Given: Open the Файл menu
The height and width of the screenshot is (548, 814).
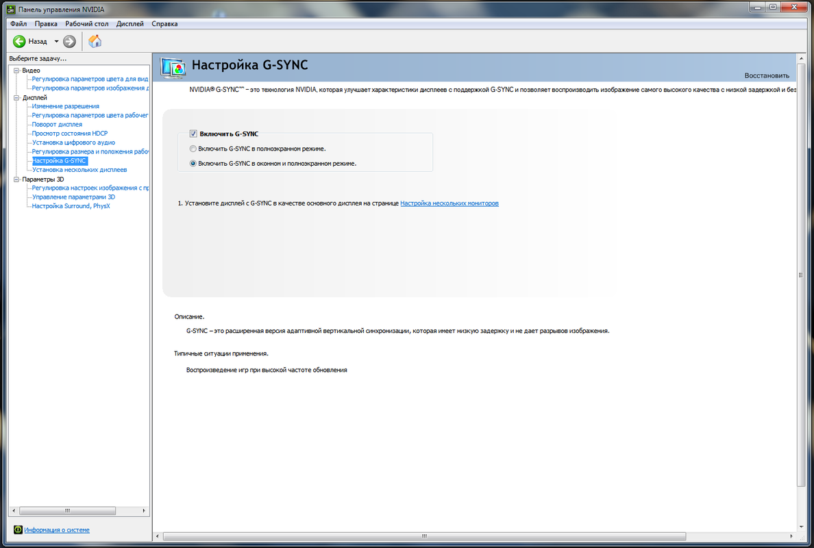Looking at the screenshot, I should tap(18, 24).
